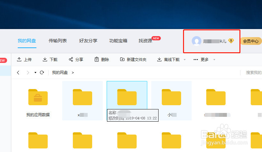Select the fourth folder in second row
262x152 pixels.
point(171,140)
